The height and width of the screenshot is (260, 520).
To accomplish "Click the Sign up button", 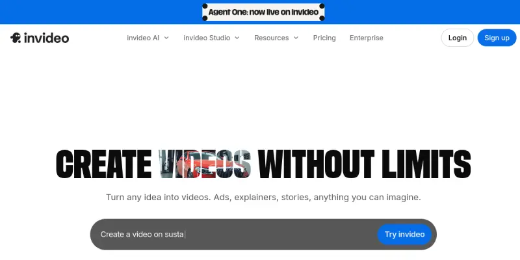I will (x=497, y=38).
